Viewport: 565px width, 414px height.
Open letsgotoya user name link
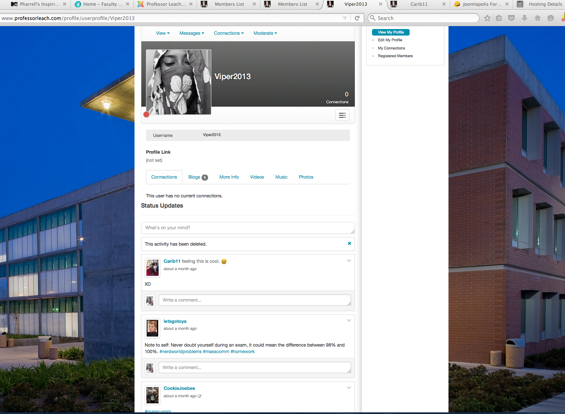175,321
